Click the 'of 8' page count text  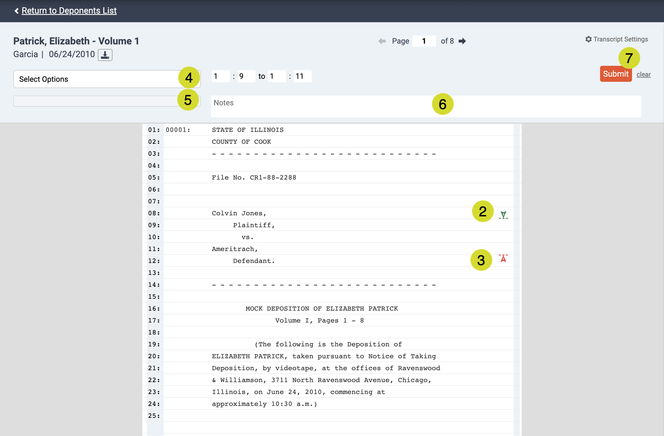[x=447, y=41]
